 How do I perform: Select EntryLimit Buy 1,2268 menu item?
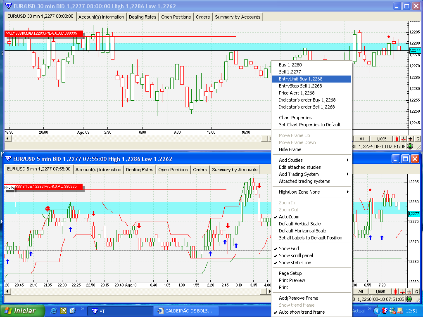[300, 79]
